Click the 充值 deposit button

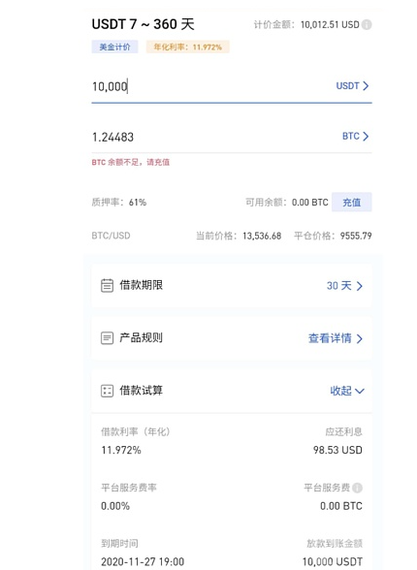pyautogui.click(x=352, y=202)
